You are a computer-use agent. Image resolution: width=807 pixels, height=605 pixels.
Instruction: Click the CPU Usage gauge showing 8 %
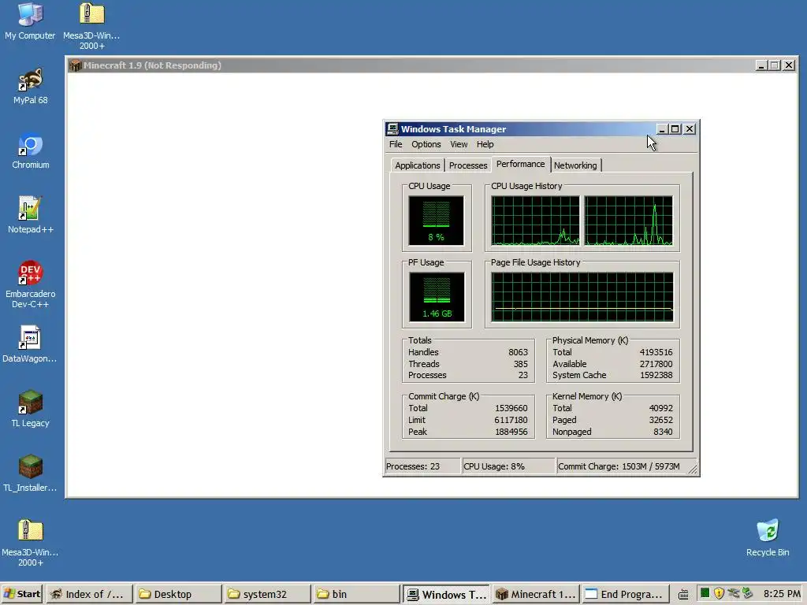[x=436, y=221]
